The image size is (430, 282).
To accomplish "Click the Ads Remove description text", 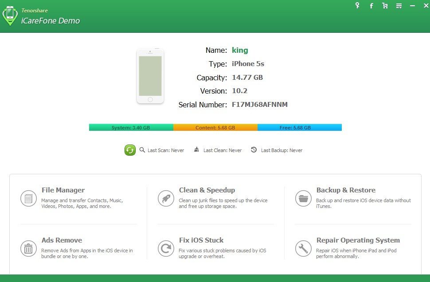I will click(87, 254).
